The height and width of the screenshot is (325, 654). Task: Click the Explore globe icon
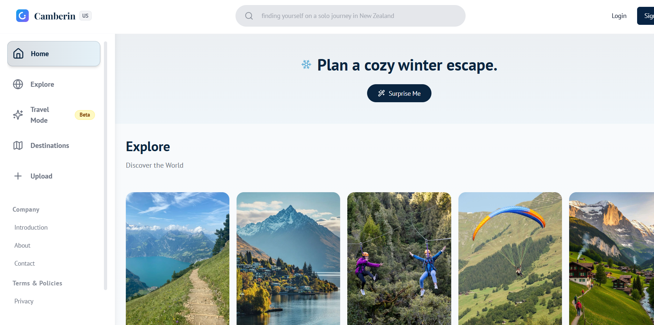(18, 84)
